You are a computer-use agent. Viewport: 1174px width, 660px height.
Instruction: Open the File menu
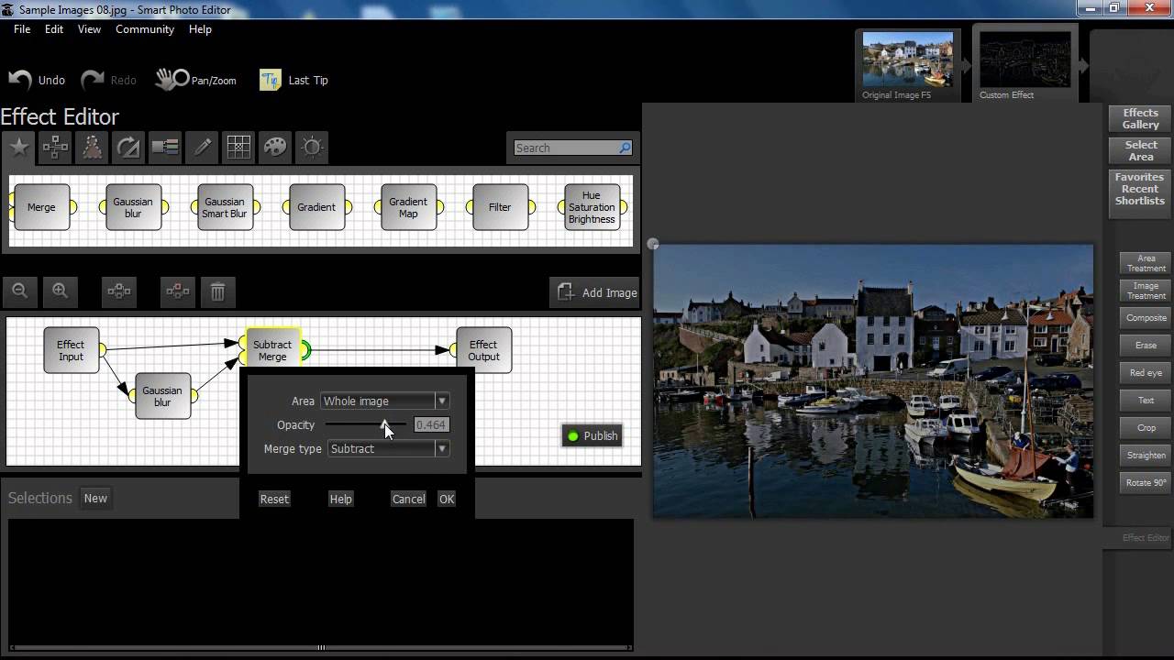coord(22,29)
